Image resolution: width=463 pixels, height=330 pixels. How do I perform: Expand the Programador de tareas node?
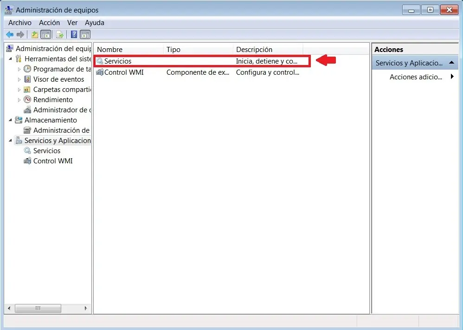click(x=19, y=69)
